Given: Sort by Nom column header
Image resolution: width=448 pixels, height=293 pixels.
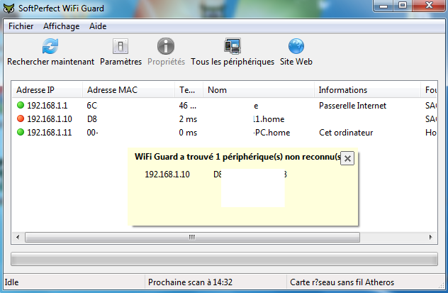Looking at the screenshot, I should pyautogui.click(x=259, y=90).
